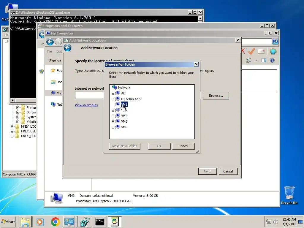Viewport: 304px width, 228px height.
Task: Select the AD computer entry
Action: [x=123, y=93]
